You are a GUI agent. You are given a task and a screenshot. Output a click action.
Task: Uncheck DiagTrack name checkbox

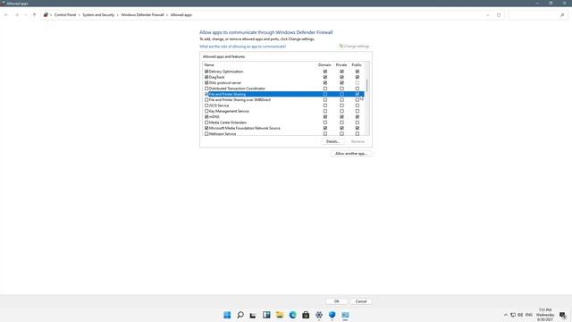click(206, 77)
